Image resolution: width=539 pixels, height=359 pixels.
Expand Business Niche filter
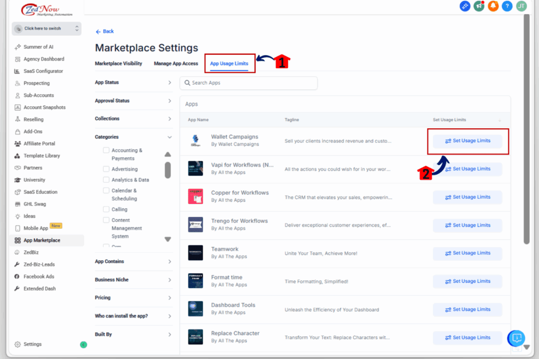point(133,280)
